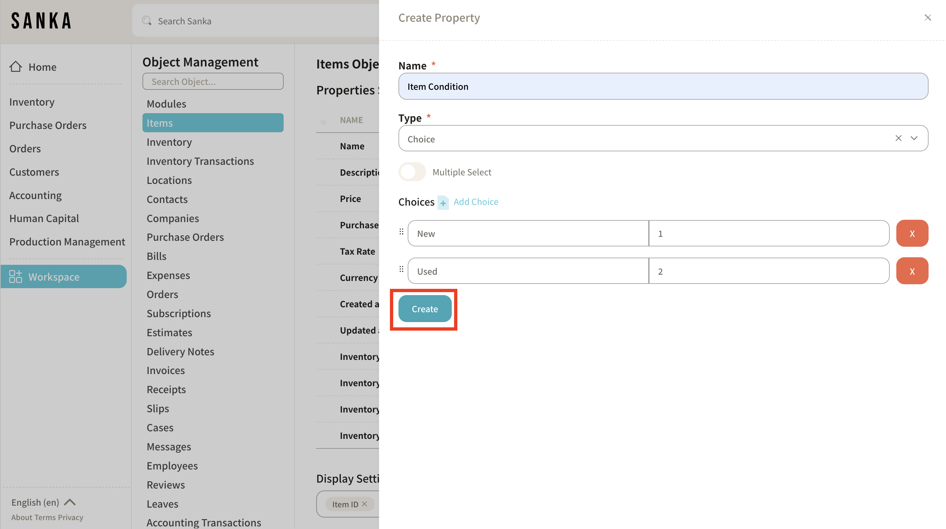The image size is (946, 529).
Task: Remove the Used choice row
Action: pyautogui.click(x=912, y=271)
